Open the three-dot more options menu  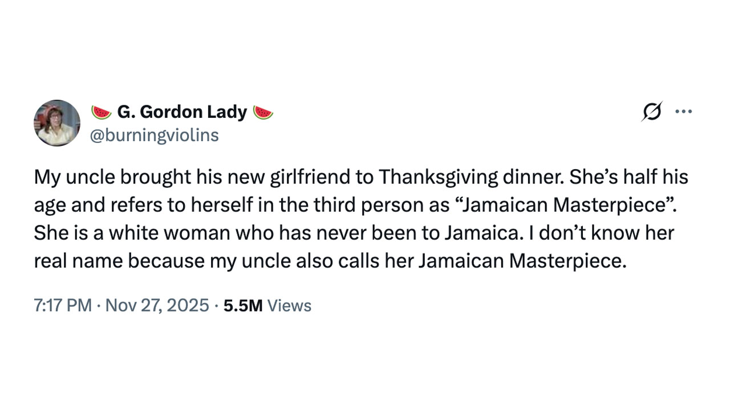(x=683, y=112)
